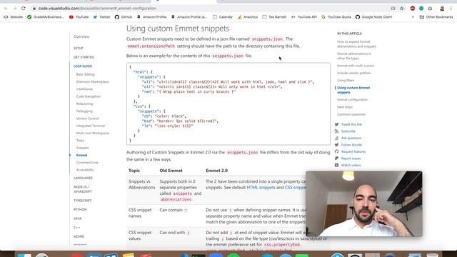This screenshot has width=457, height=257.
Task: Open Extension Marketplace in sidebar
Action: click(92, 81)
